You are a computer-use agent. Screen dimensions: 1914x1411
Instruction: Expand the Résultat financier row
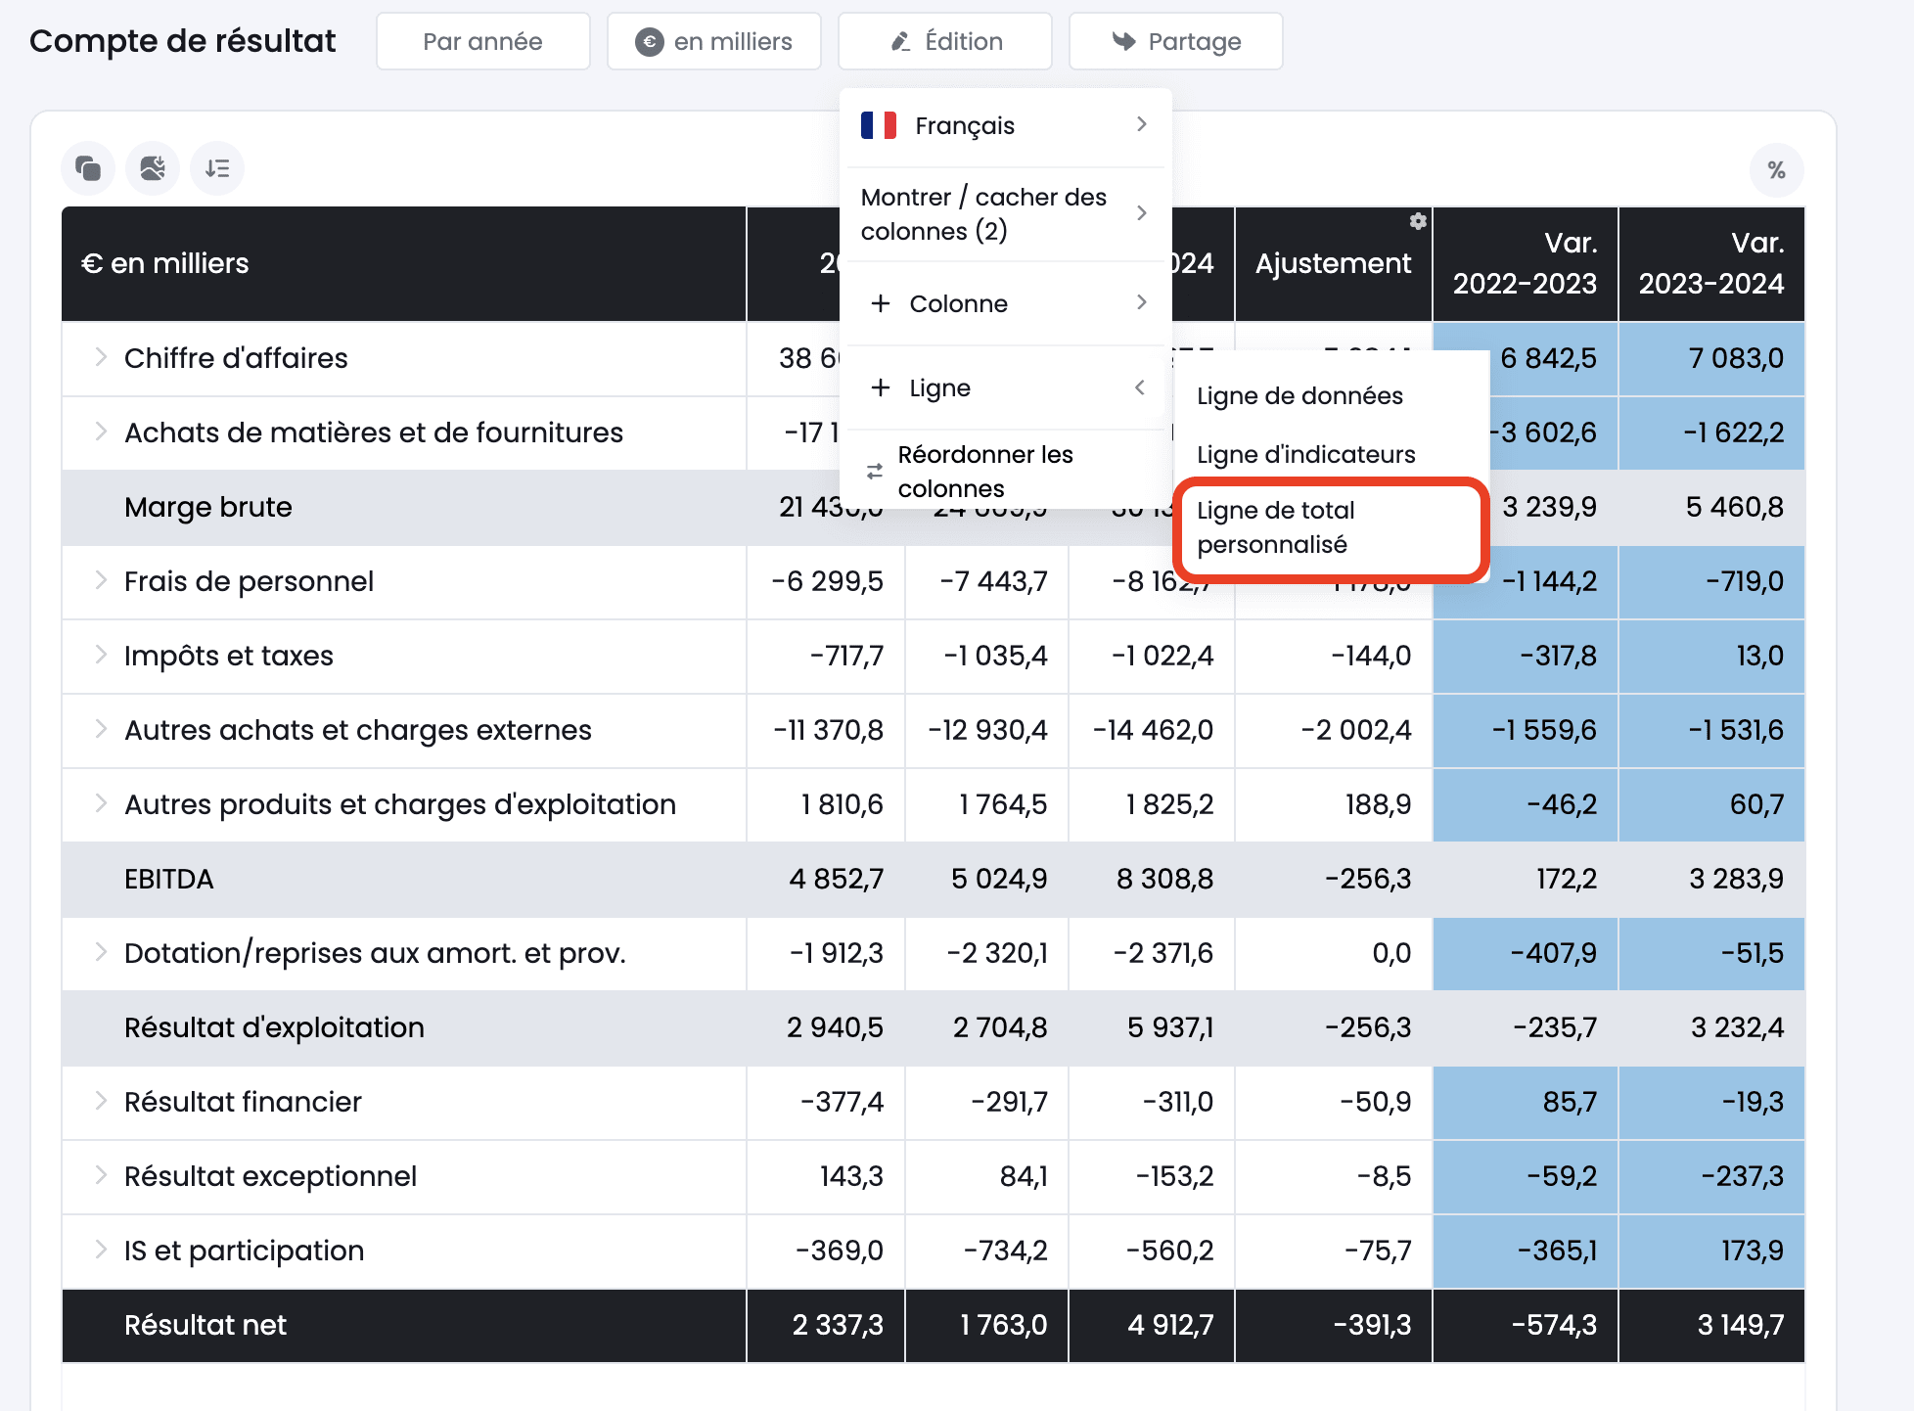tap(101, 1101)
